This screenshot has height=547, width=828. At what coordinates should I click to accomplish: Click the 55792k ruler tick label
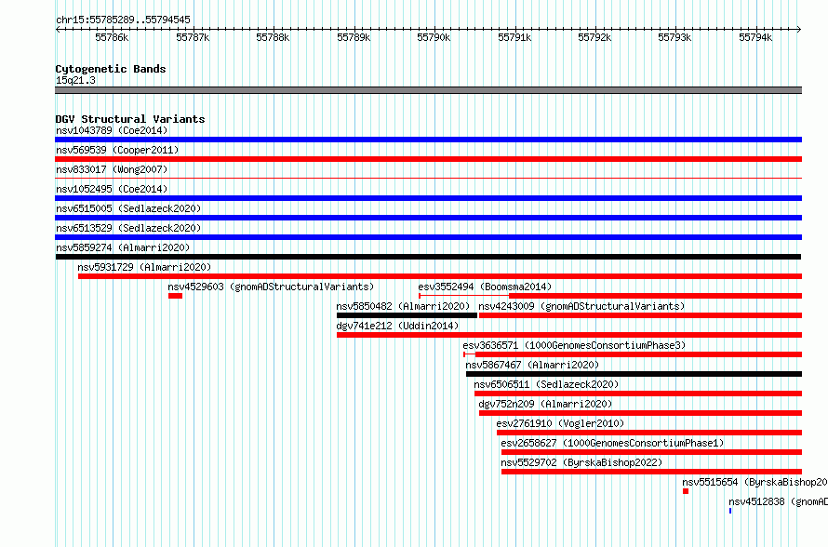point(594,37)
